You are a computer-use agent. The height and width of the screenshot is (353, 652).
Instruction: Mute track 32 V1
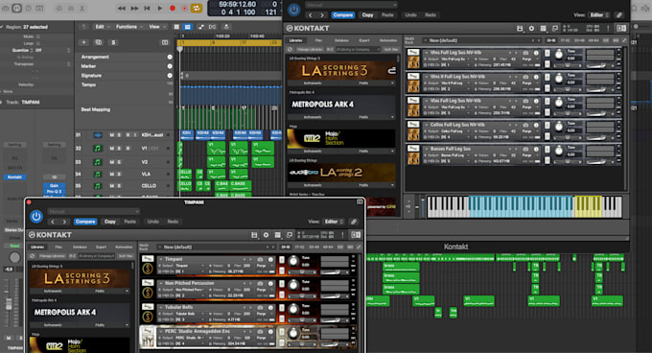pos(111,149)
